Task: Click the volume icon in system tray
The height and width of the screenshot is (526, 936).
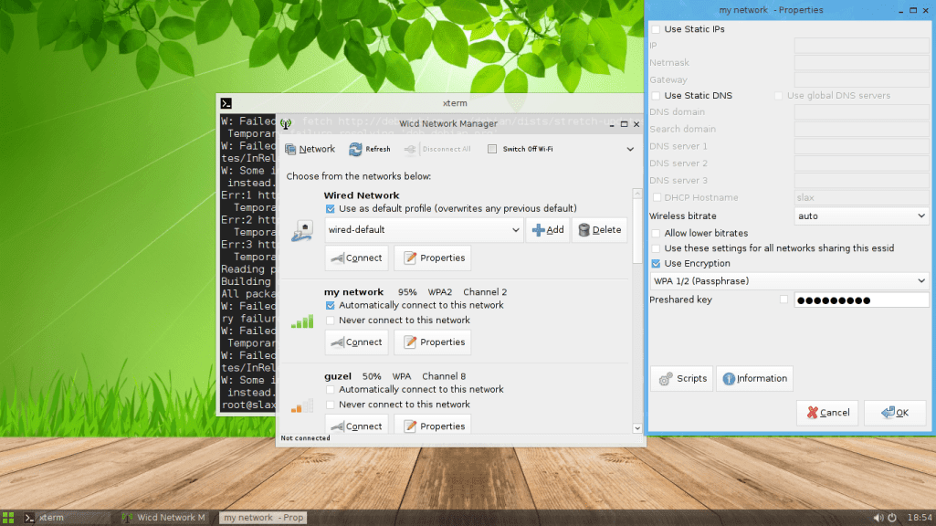Action: 878,519
